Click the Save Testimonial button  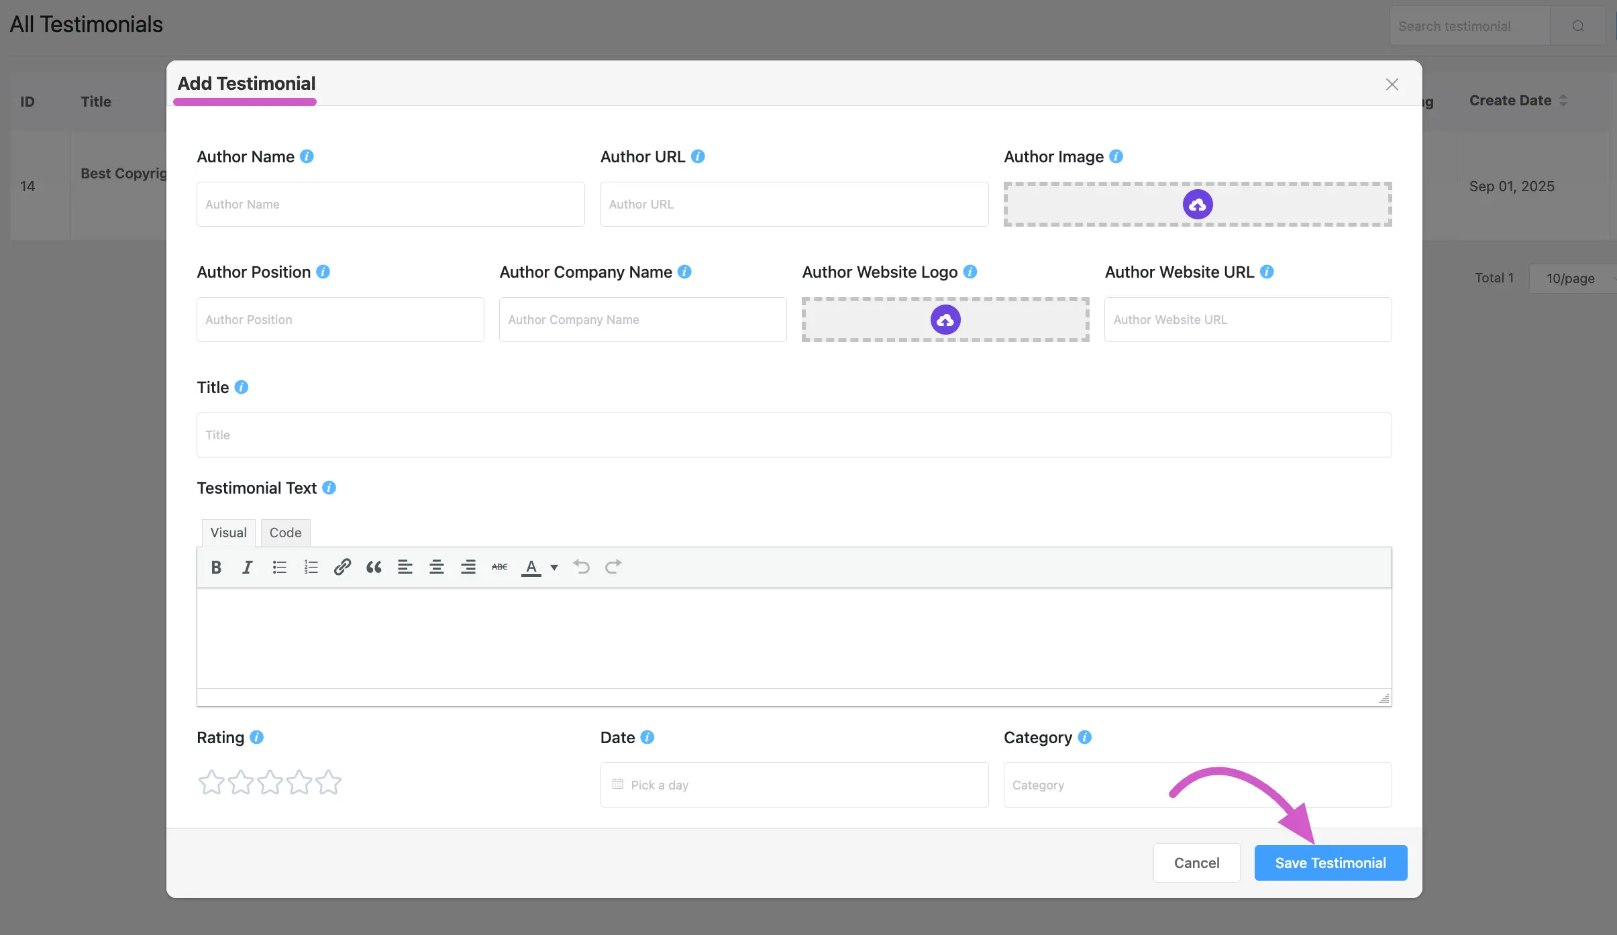(x=1331, y=863)
